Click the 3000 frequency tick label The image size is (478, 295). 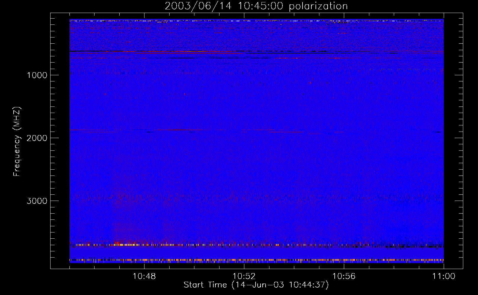click(37, 201)
